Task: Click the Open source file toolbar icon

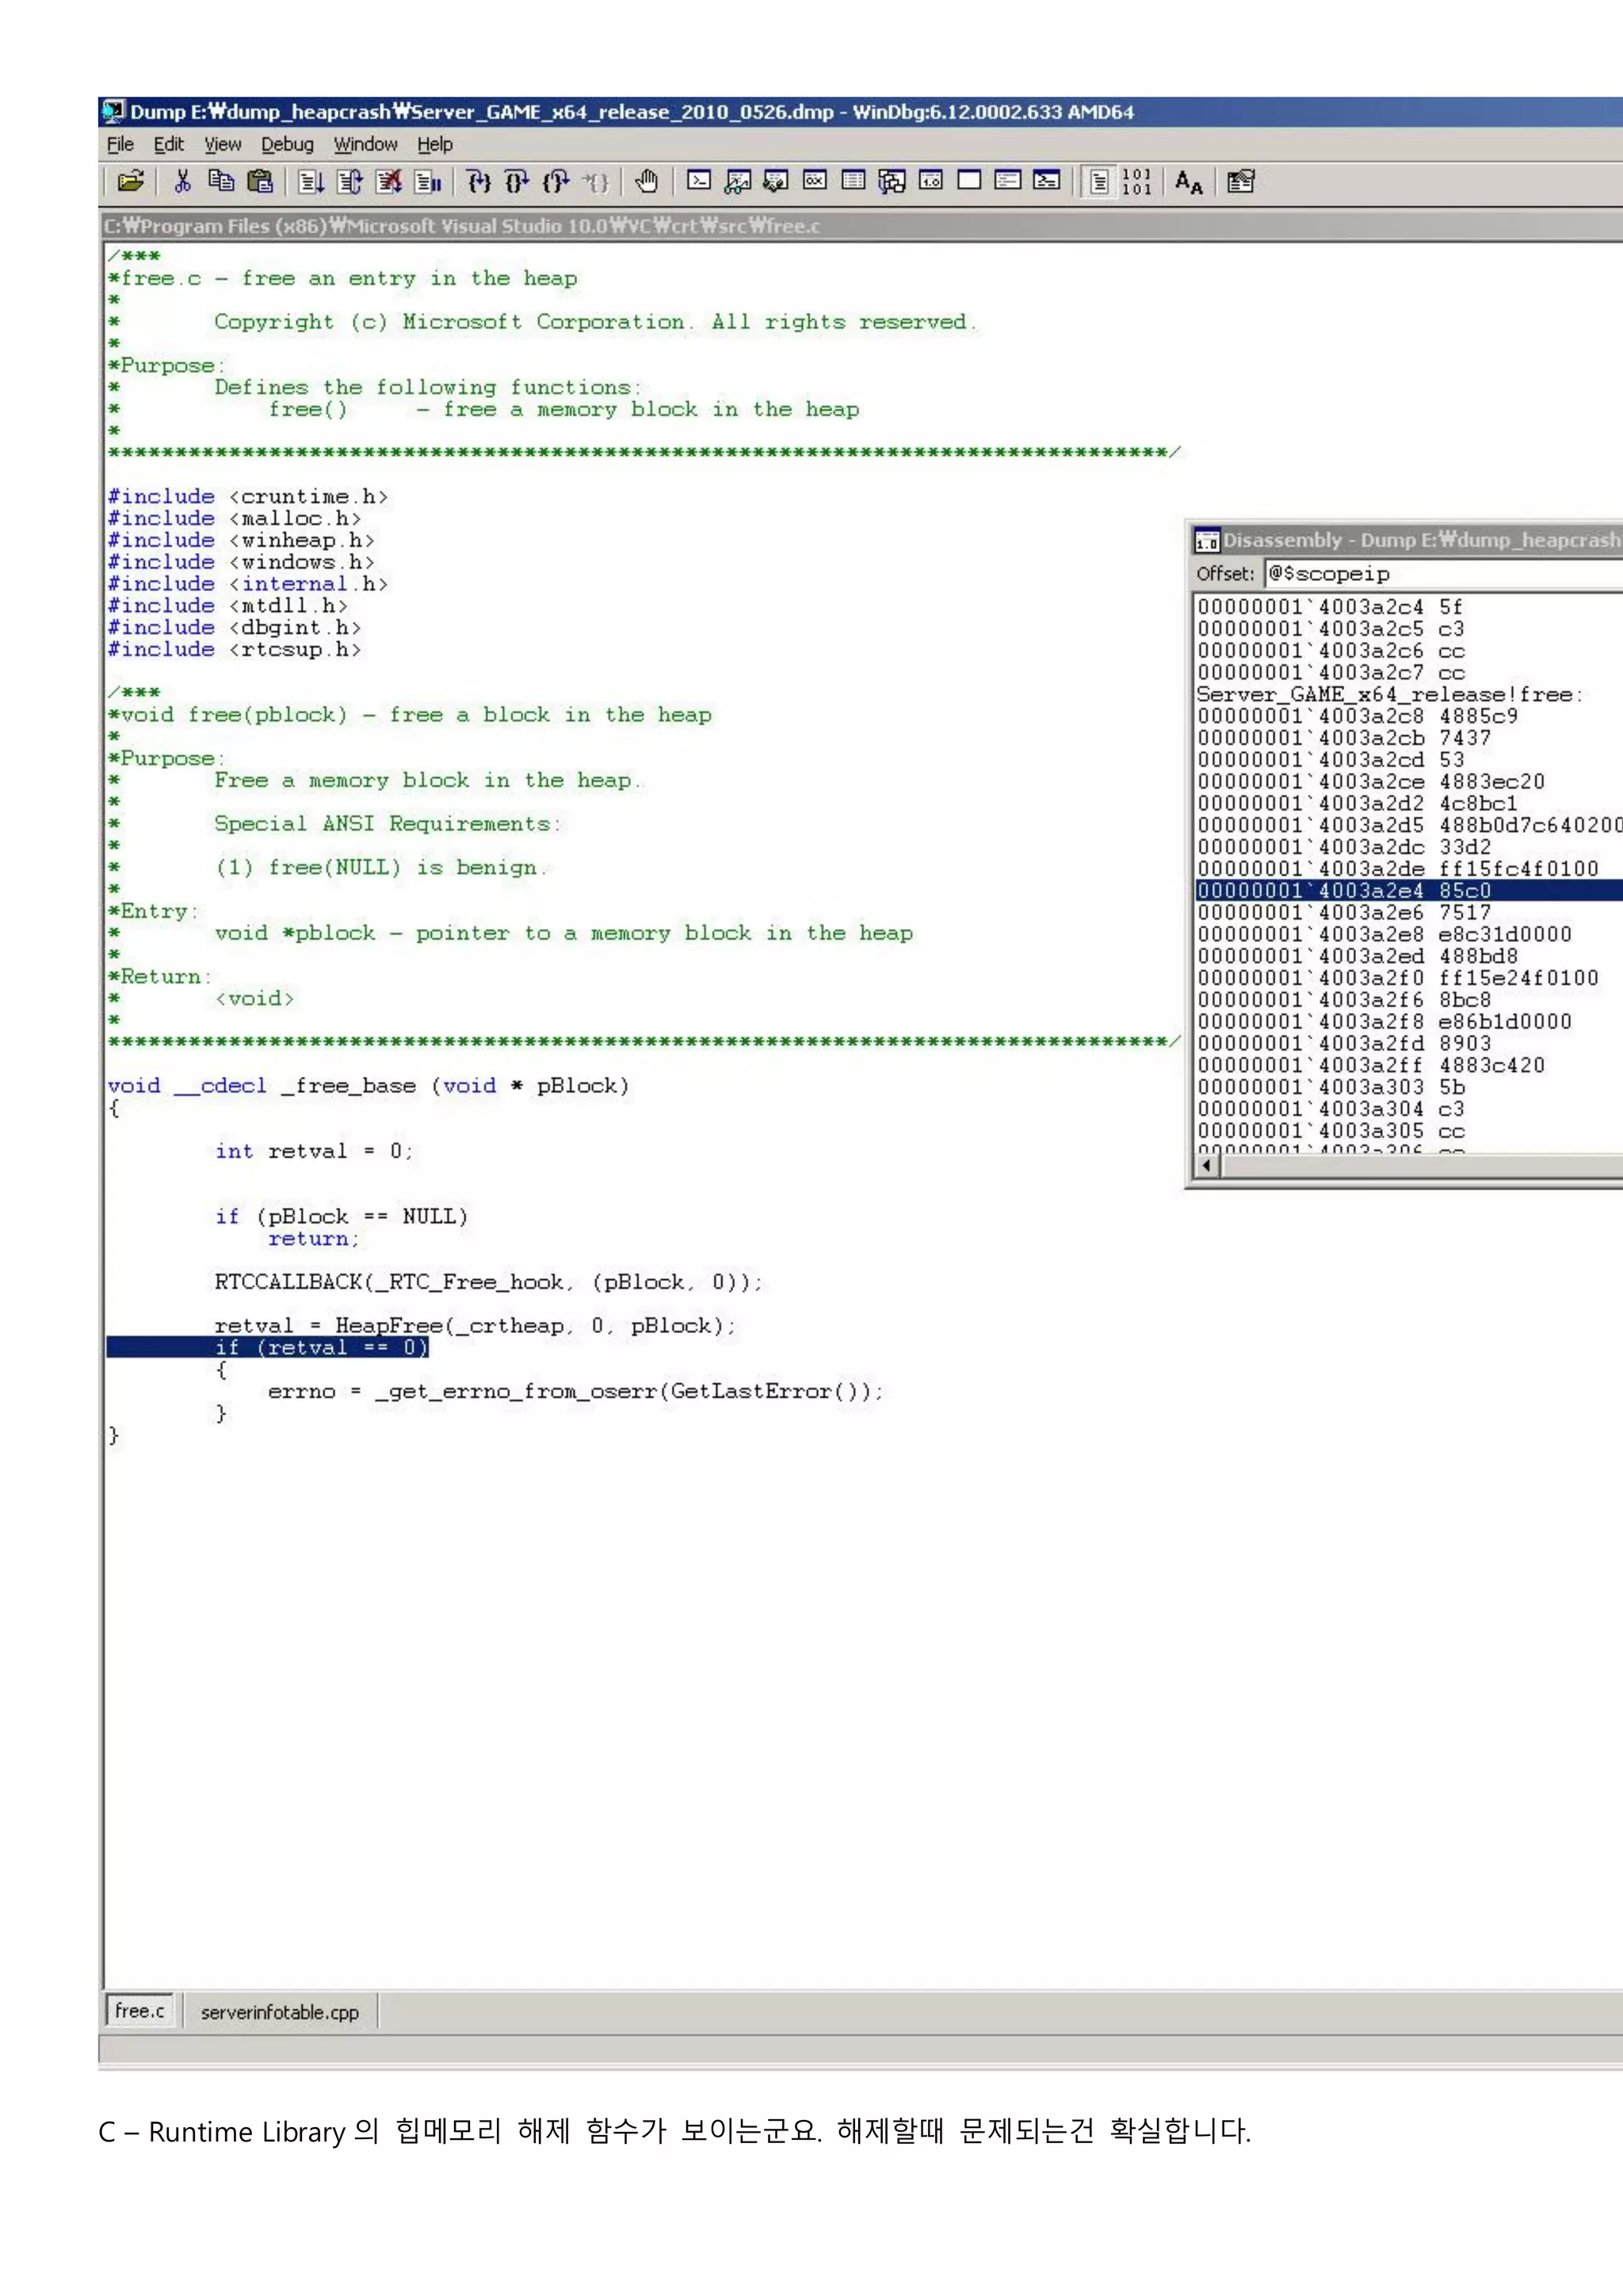Action: coord(130,181)
